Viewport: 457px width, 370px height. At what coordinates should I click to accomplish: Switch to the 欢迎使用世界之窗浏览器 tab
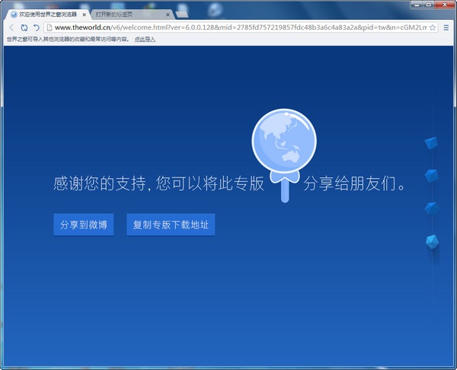48,14
